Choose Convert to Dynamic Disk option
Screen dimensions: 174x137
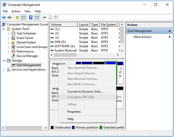(85, 91)
